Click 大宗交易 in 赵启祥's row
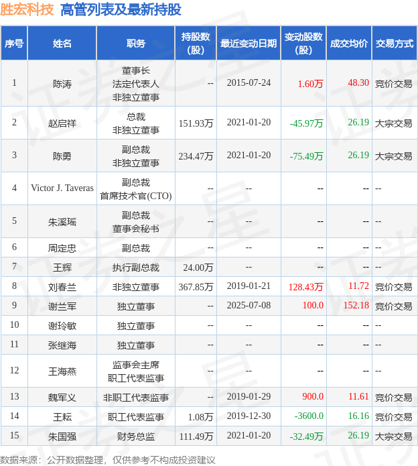The width and height of the screenshot is (418, 466). (x=394, y=123)
